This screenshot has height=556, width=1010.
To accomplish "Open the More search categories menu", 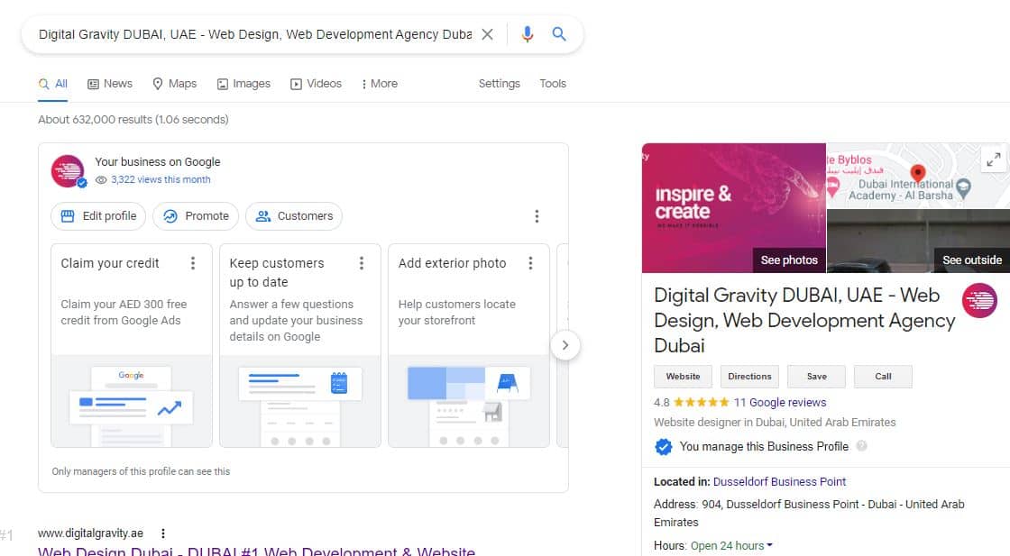I will (380, 84).
